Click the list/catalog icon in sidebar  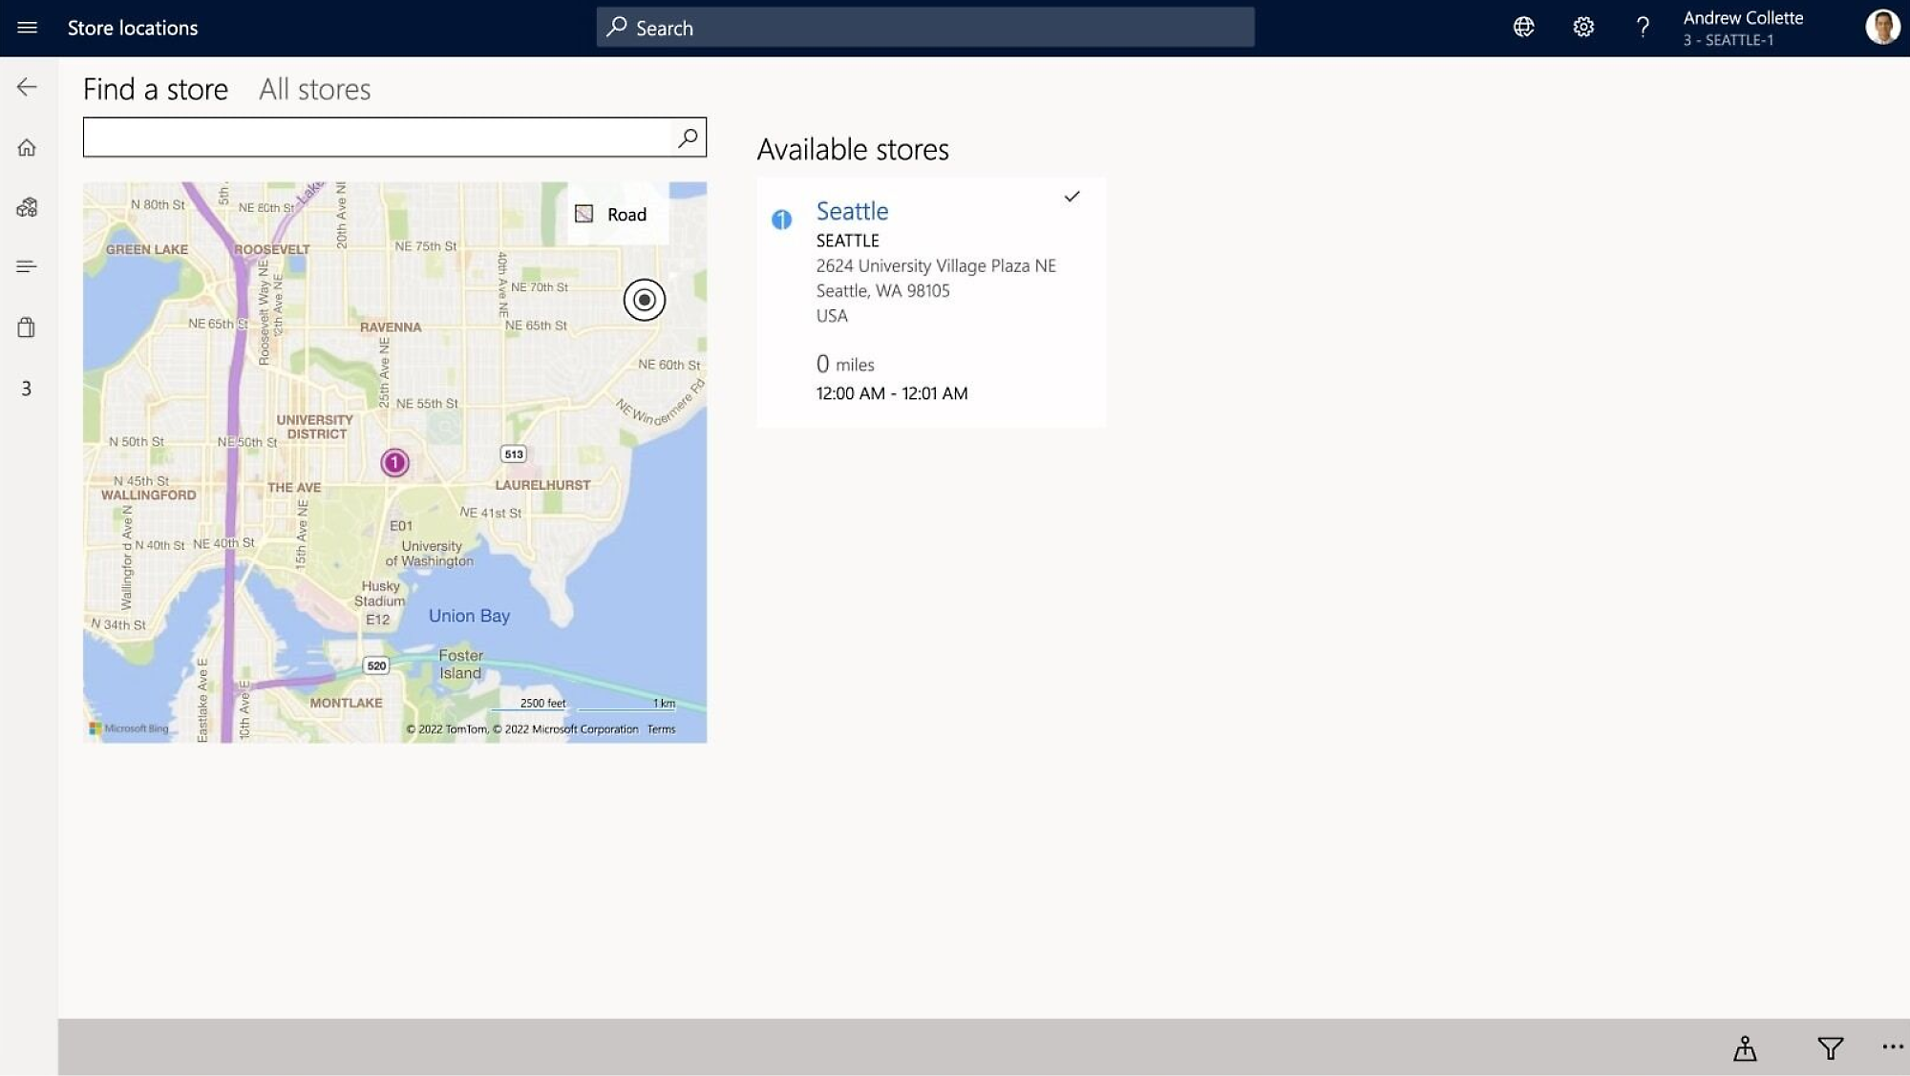click(x=26, y=266)
